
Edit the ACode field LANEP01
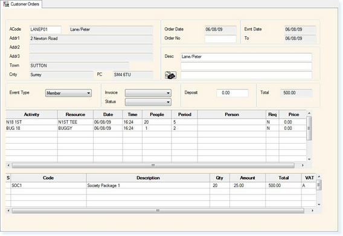point(45,30)
